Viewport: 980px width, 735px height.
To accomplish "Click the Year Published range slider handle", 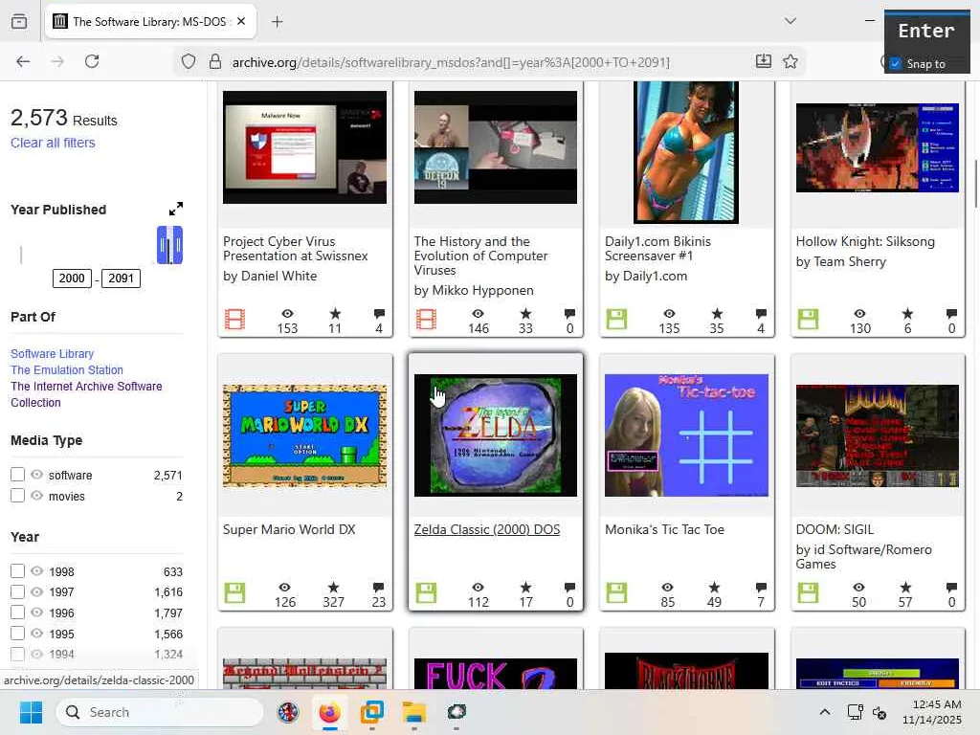I will point(169,244).
